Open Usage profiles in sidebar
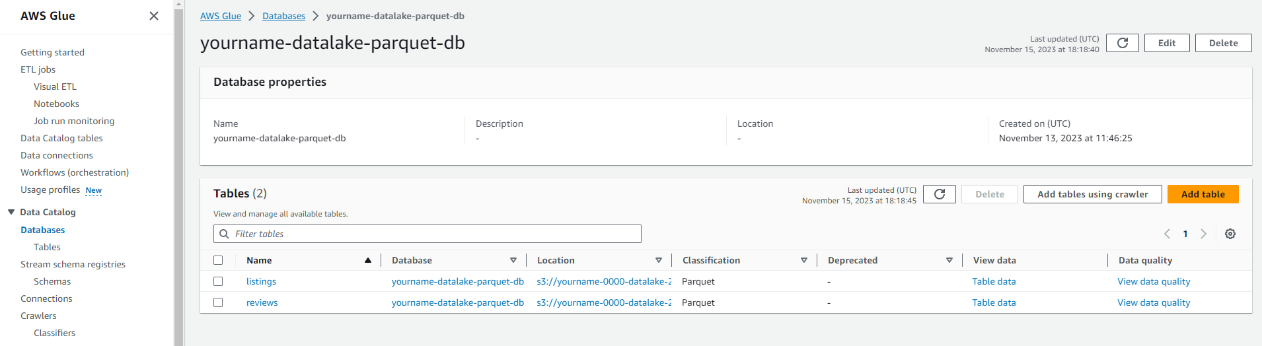Image resolution: width=1262 pixels, height=346 pixels. tap(50, 190)
